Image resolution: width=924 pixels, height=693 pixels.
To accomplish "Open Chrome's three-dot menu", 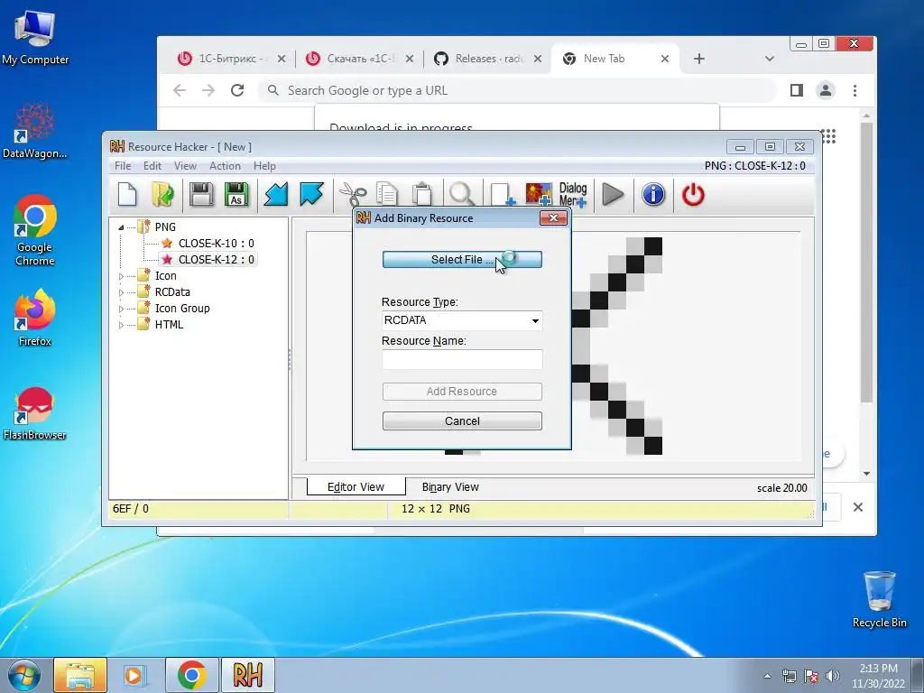I will tap(855, 90).
